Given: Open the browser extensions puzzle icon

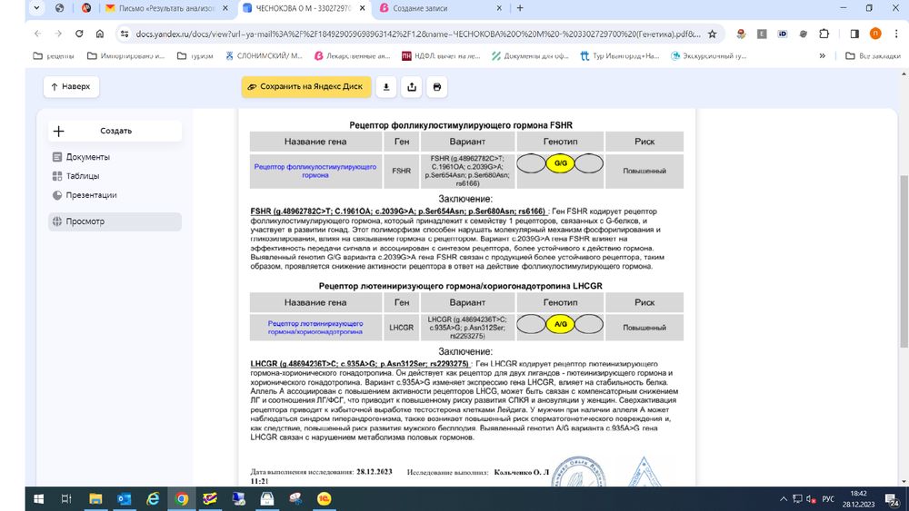Looking at the screenshot, I should coord(824,34).
